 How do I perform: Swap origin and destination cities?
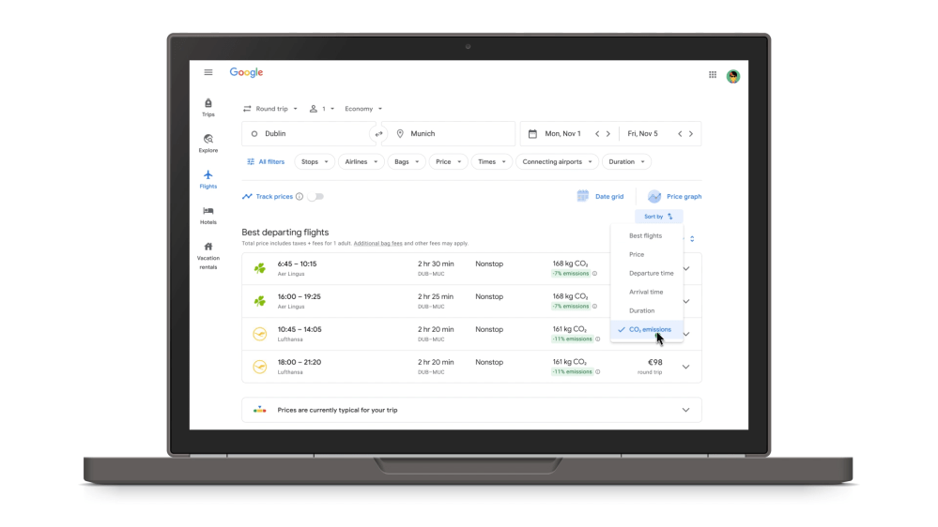pyautogui.click(x=379, y=134)
